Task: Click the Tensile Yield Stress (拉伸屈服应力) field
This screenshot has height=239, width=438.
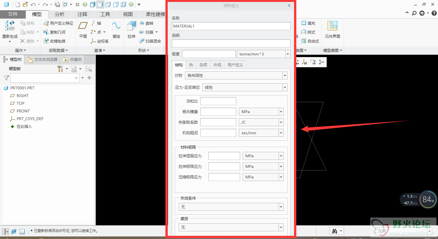Action: (224, 156)
